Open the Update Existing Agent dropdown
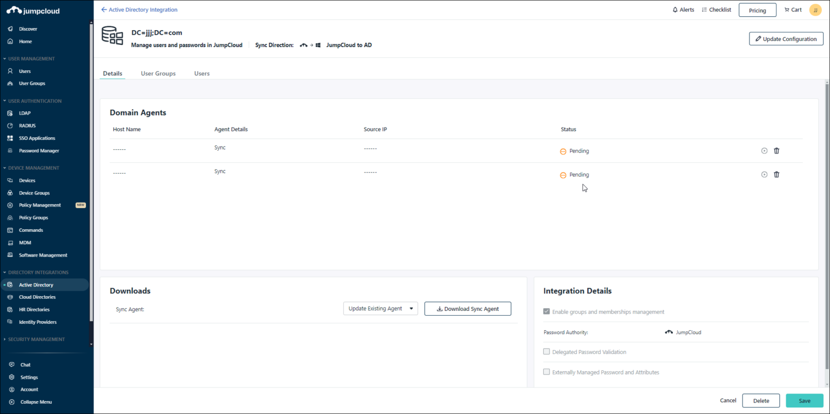 380,308
